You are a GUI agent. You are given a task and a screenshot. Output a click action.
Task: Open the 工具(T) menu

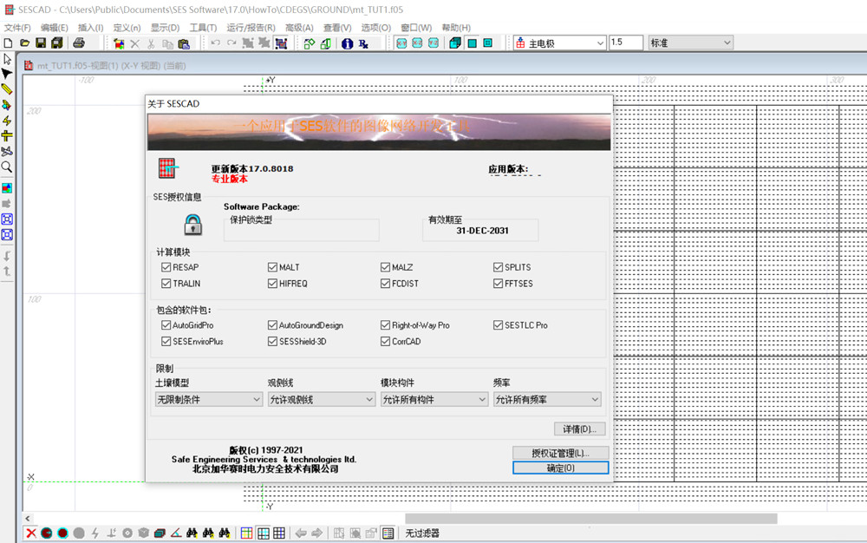click(203, 27)
